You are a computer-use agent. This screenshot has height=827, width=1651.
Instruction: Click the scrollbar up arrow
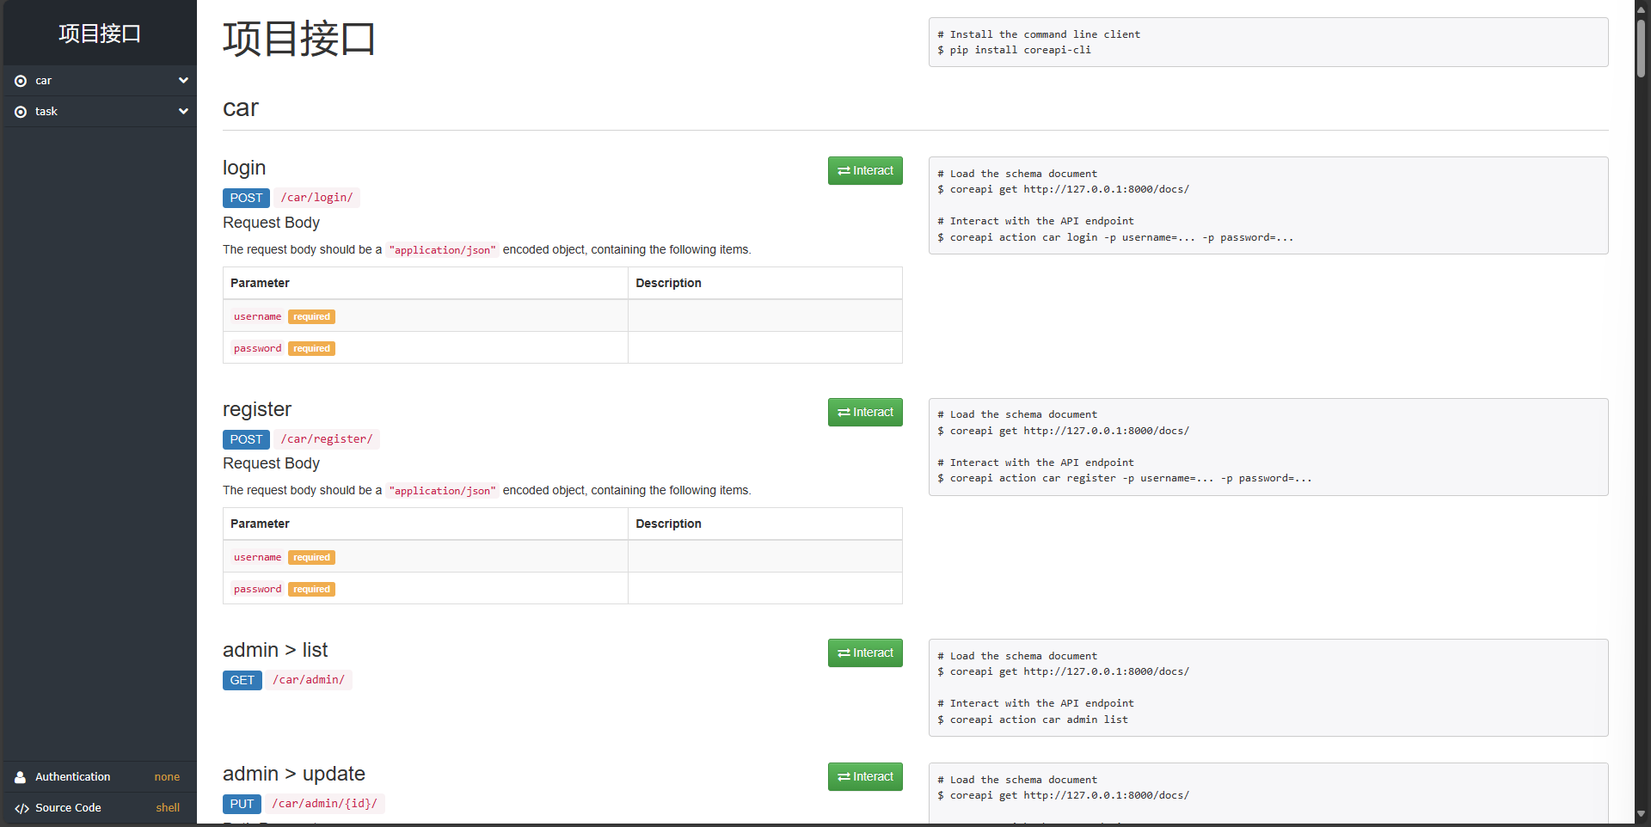1641,9
